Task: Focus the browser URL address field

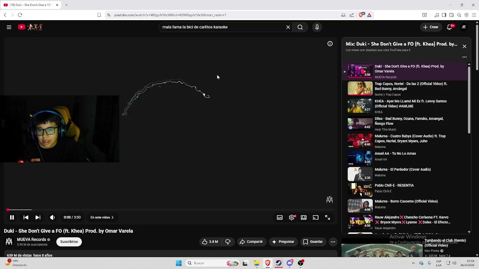Action: 225,15
